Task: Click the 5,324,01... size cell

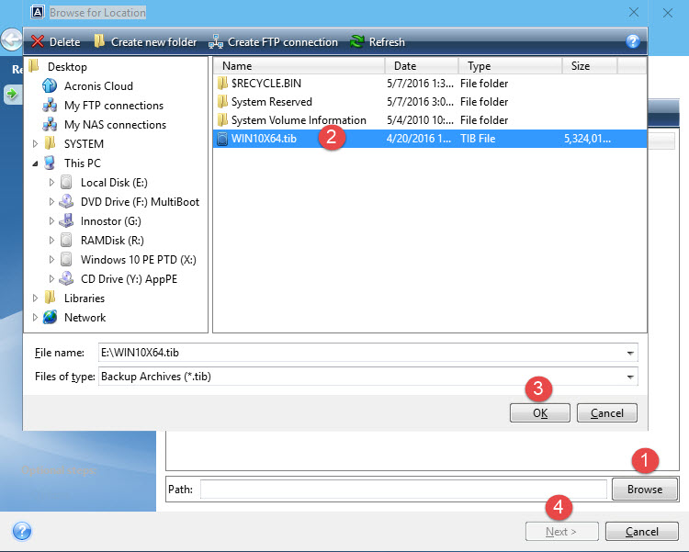Action: pyautogui.click(x=588, y=139)
